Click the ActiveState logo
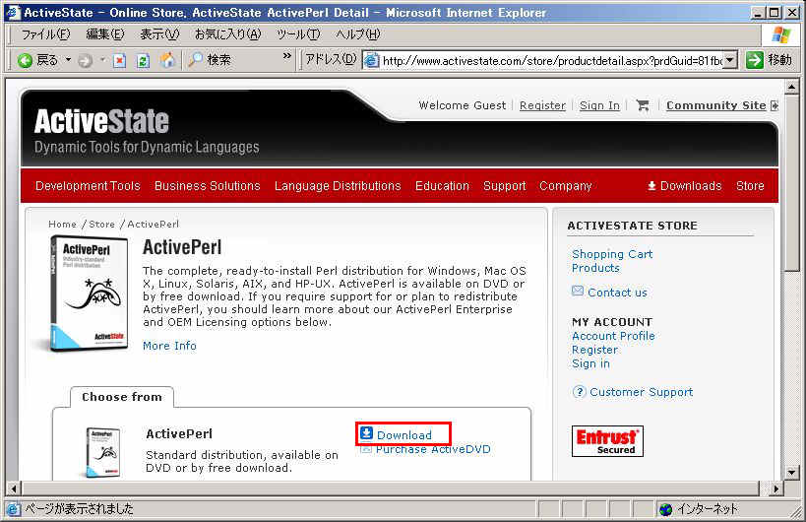806x522 pixels. click(101, 121)
